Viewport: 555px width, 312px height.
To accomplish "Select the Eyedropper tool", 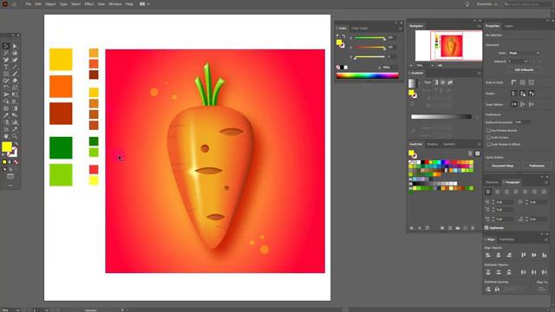I will (6, 115).
